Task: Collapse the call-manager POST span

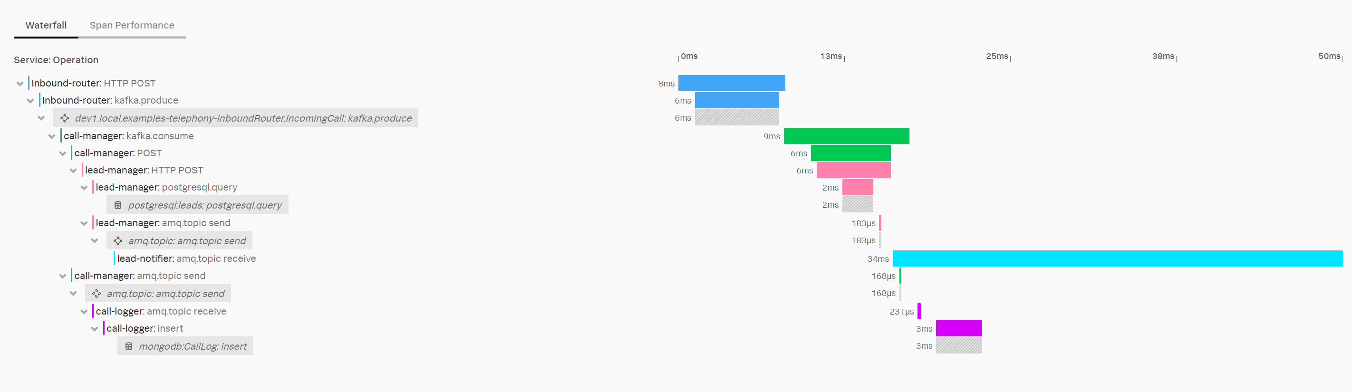Action: [x=62, y=153]
